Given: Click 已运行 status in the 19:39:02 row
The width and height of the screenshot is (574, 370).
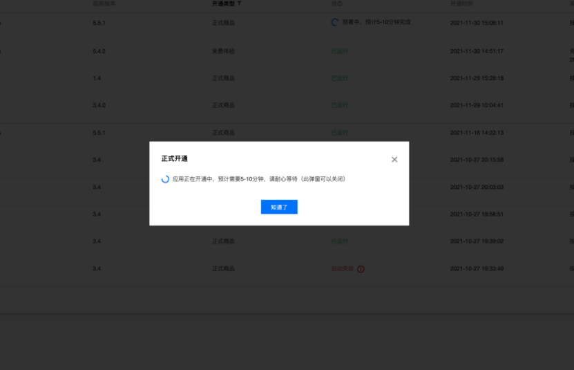Looking at the screenshot, I should coord(339,241).
